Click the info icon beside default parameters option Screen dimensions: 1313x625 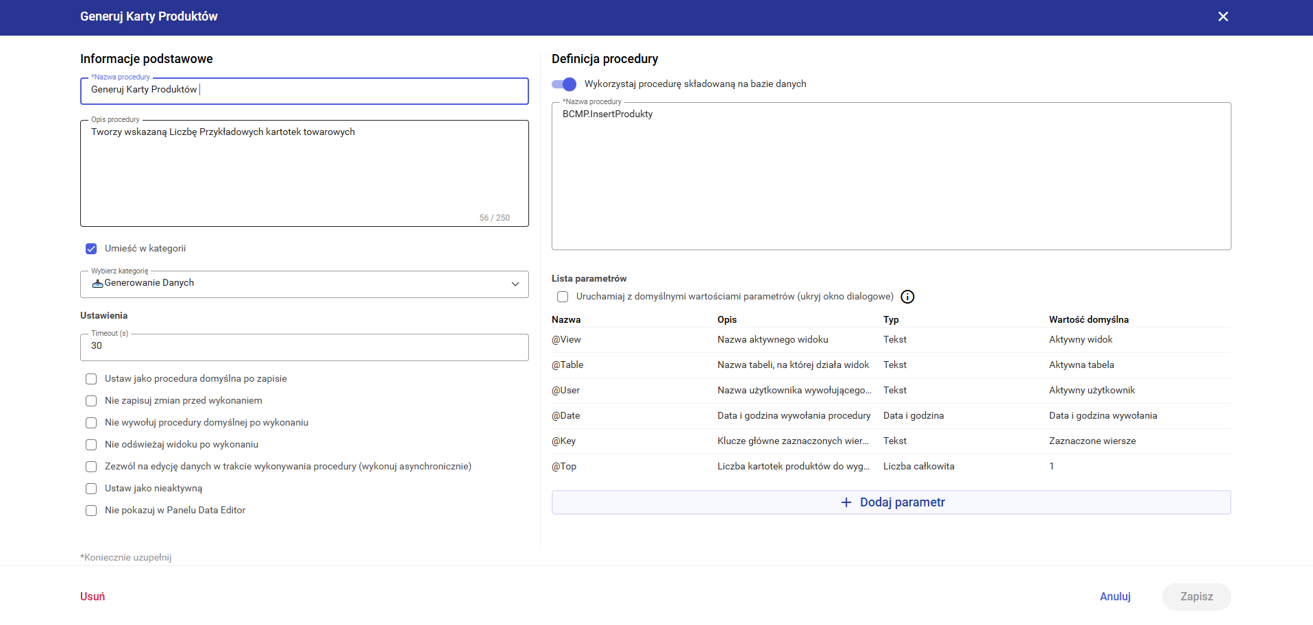907,297
